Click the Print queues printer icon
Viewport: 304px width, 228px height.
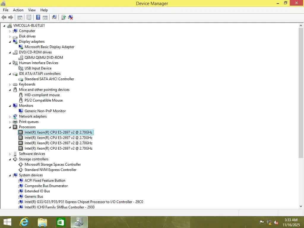[15, 122]
